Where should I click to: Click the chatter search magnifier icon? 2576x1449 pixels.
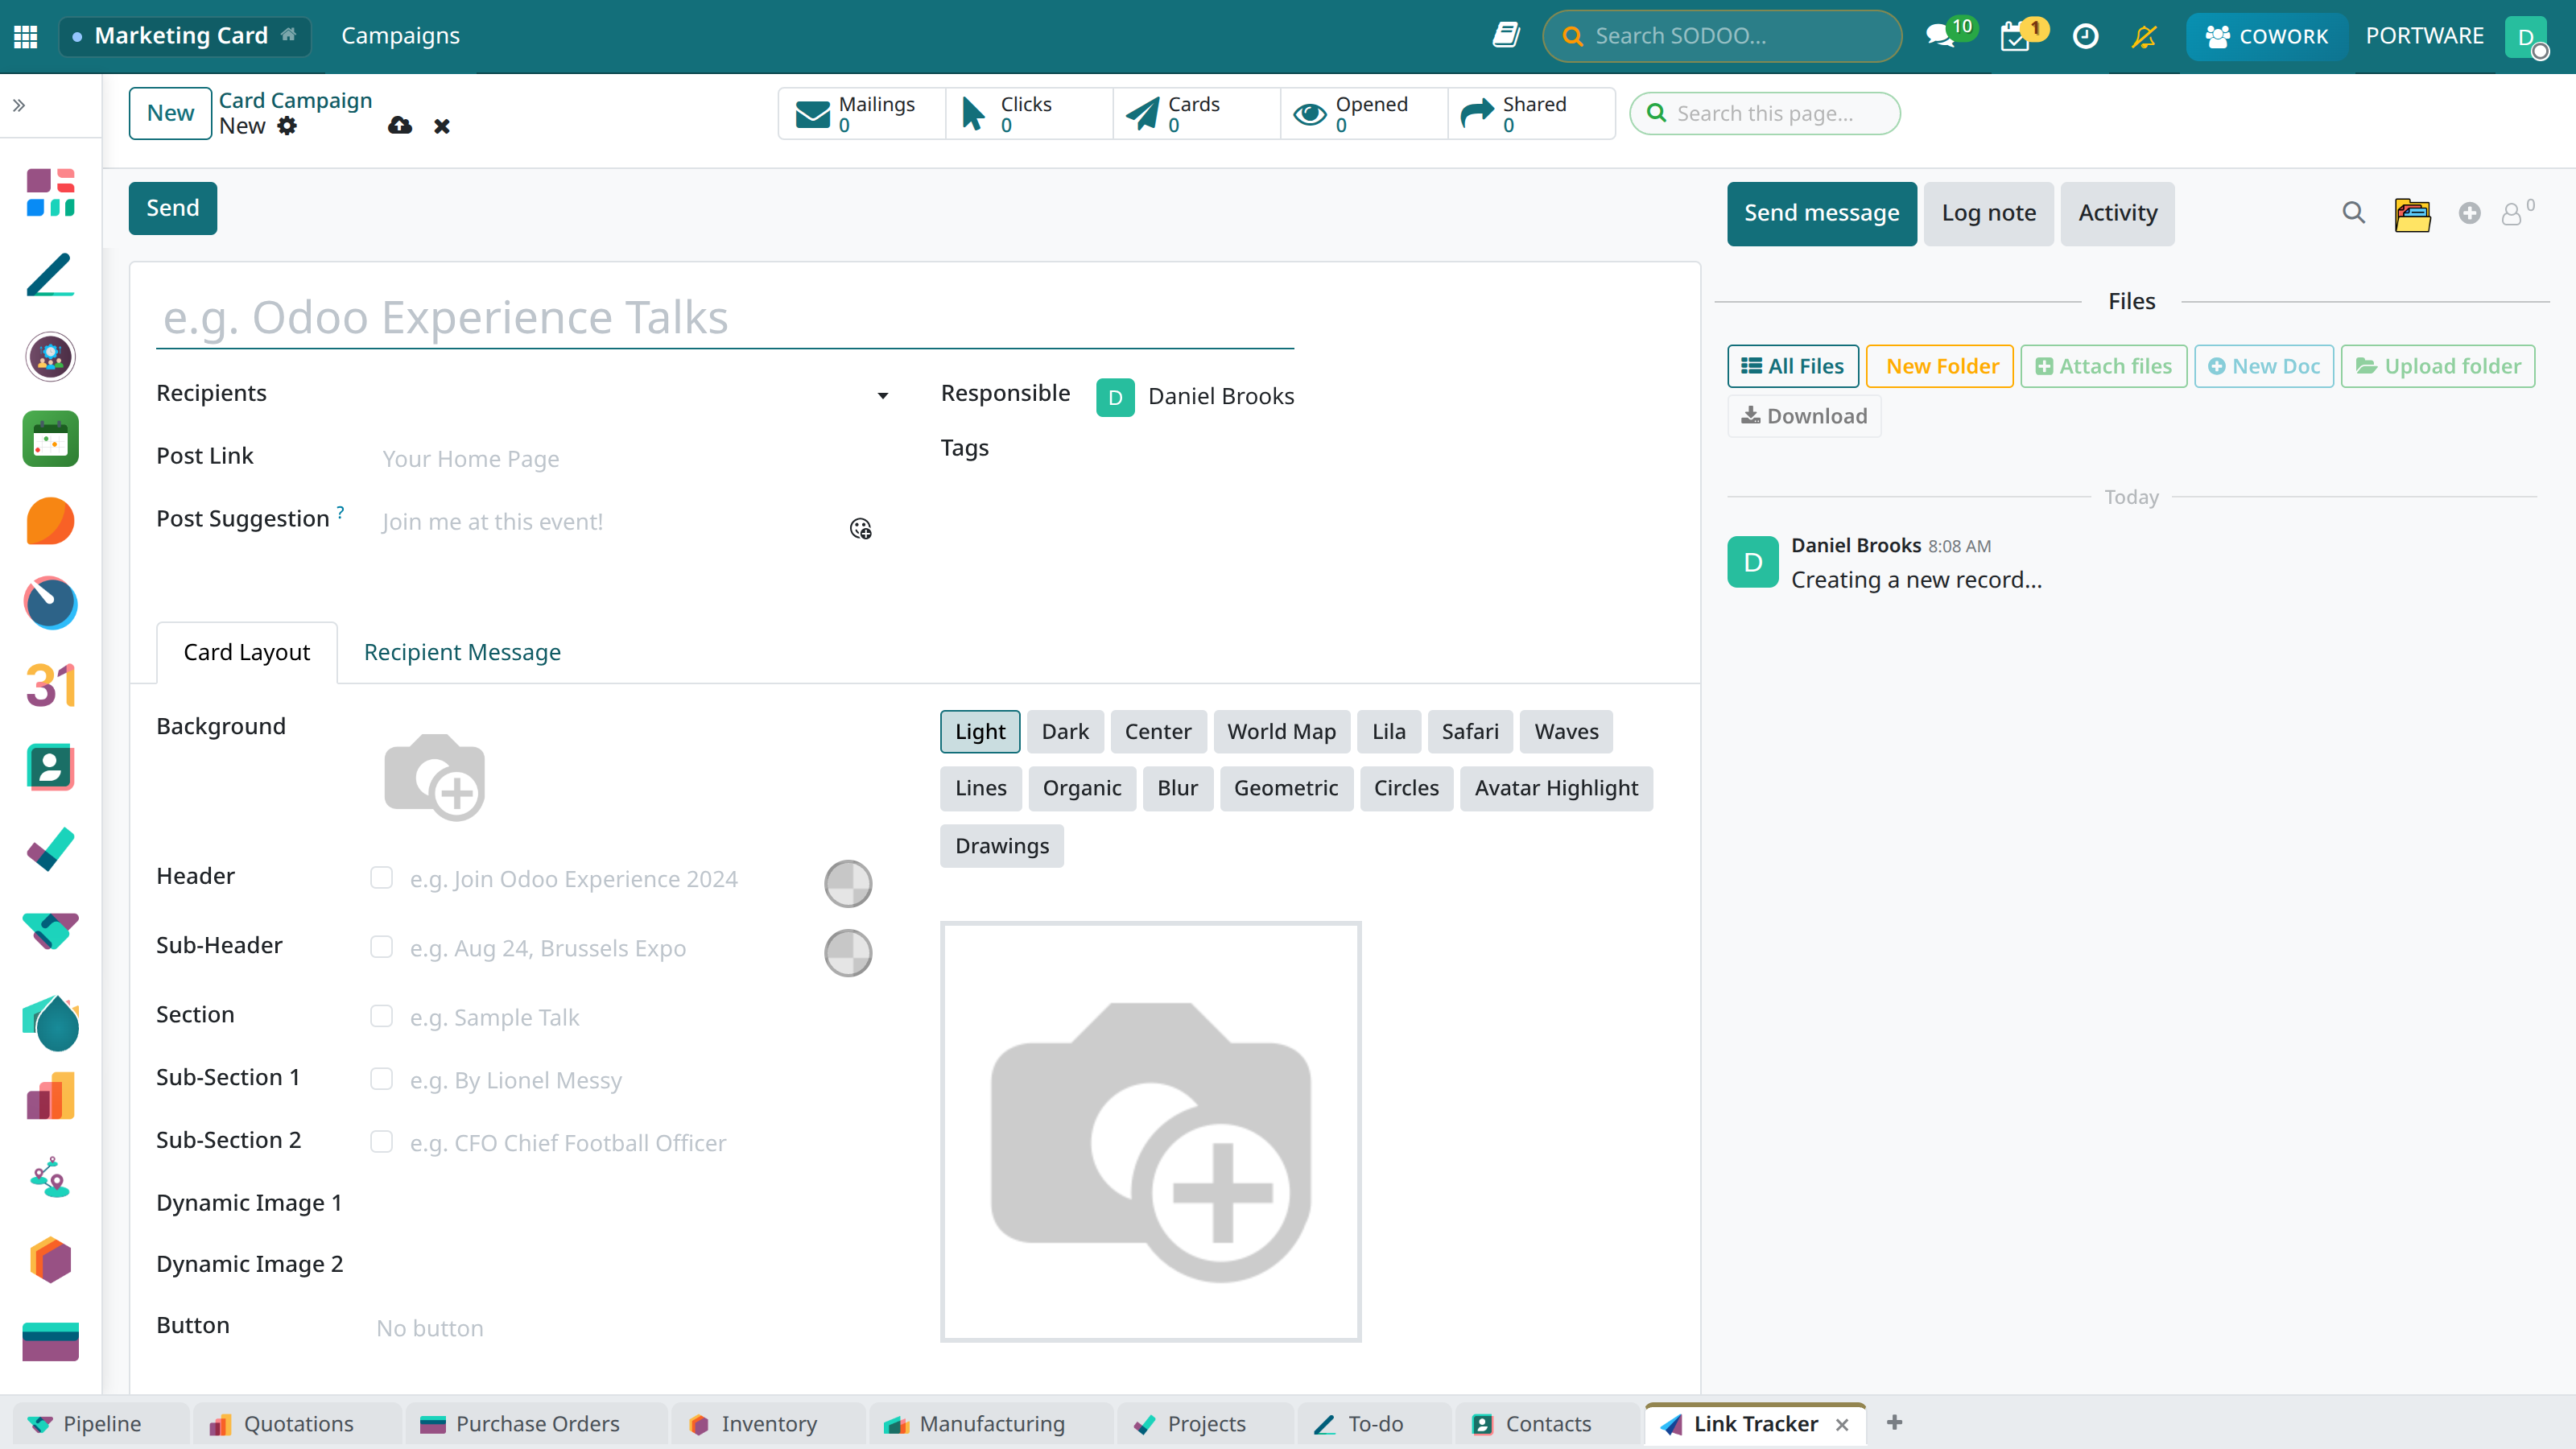(2354, 213)
